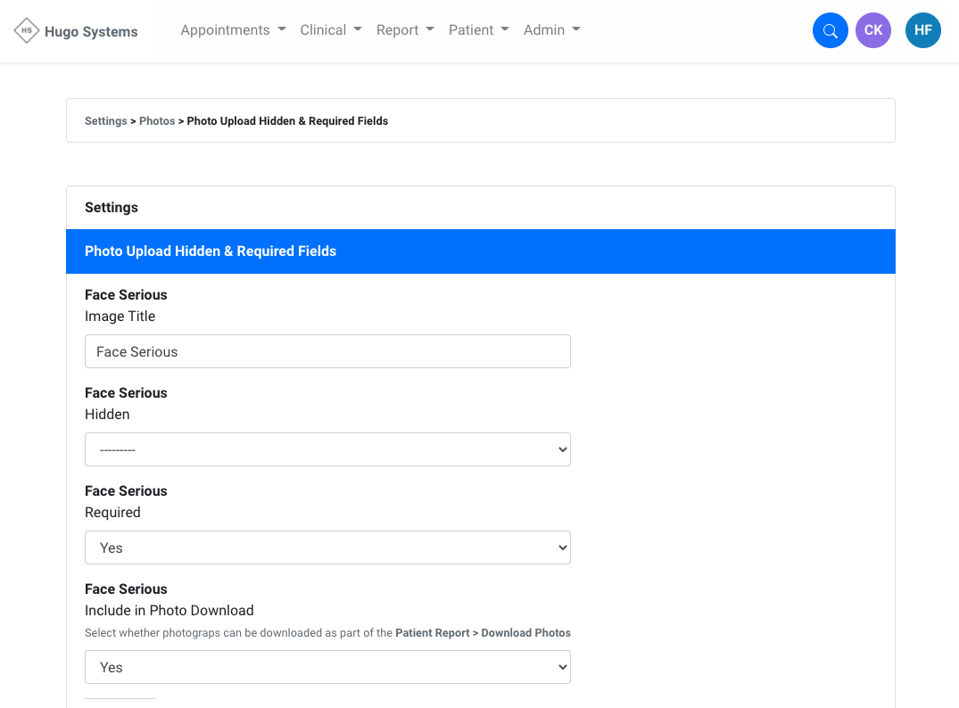Viewport: 959px width, 708px height.
Task: Click the purple CK avatar icon
Action: point(872,31)
